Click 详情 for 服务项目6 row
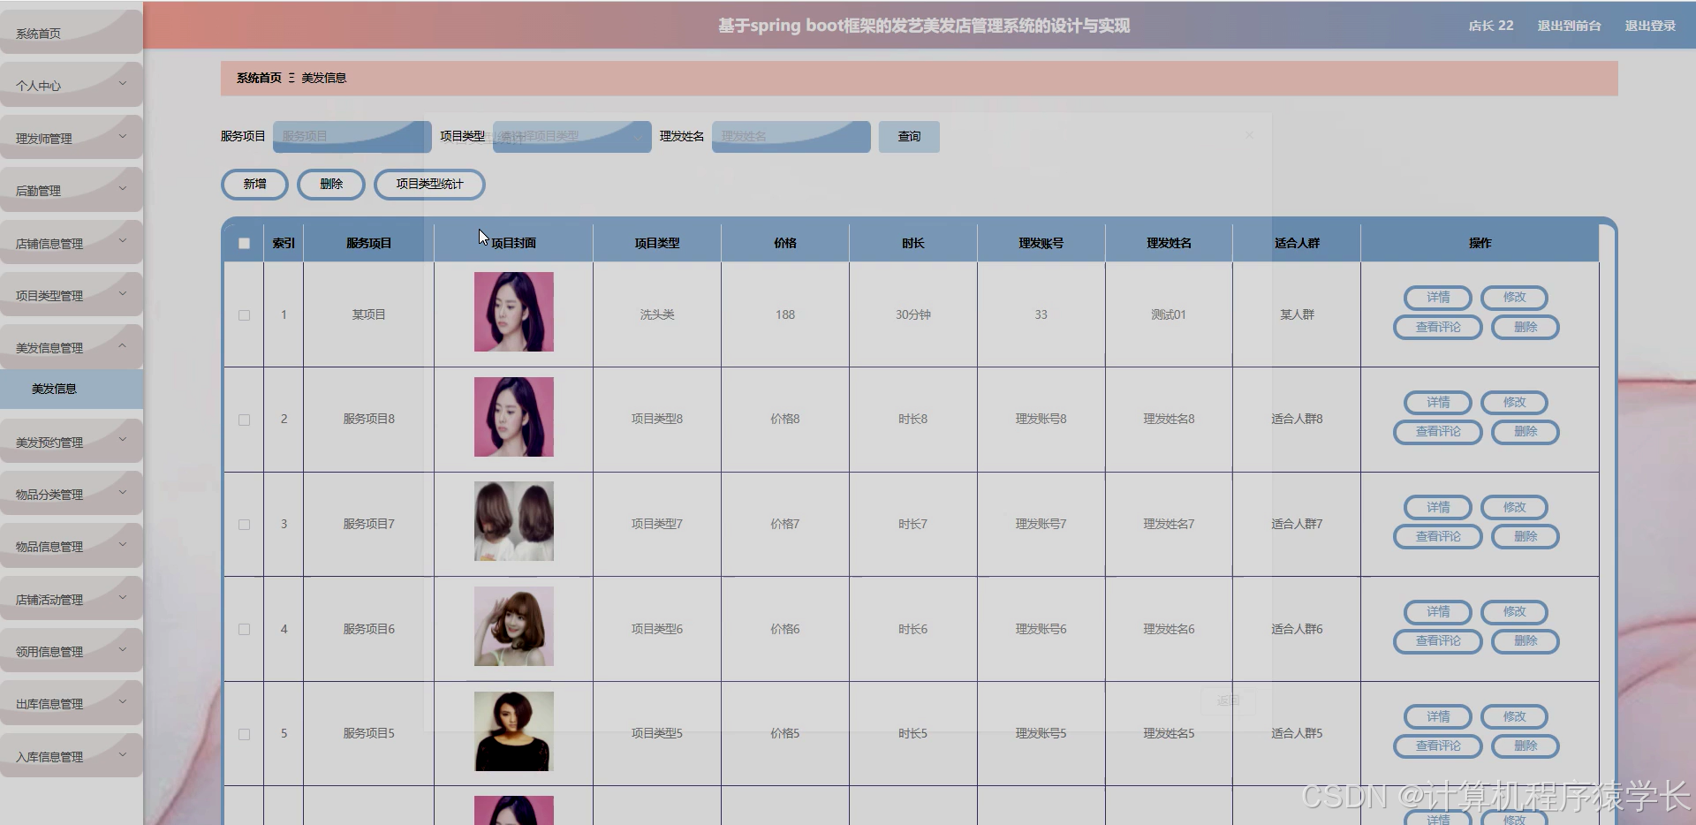 [1438, 612]
